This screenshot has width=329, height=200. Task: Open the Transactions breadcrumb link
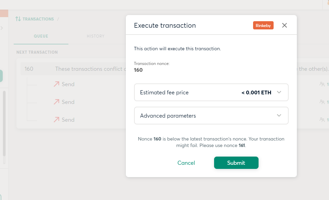(x=38, y=19)
